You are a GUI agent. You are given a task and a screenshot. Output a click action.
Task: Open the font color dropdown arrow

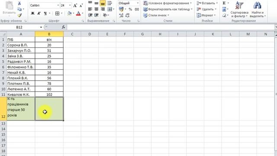[83, 13]
